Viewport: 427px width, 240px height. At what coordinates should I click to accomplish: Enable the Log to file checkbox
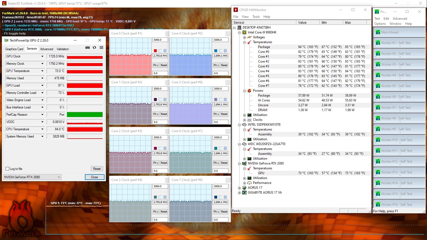8,169
